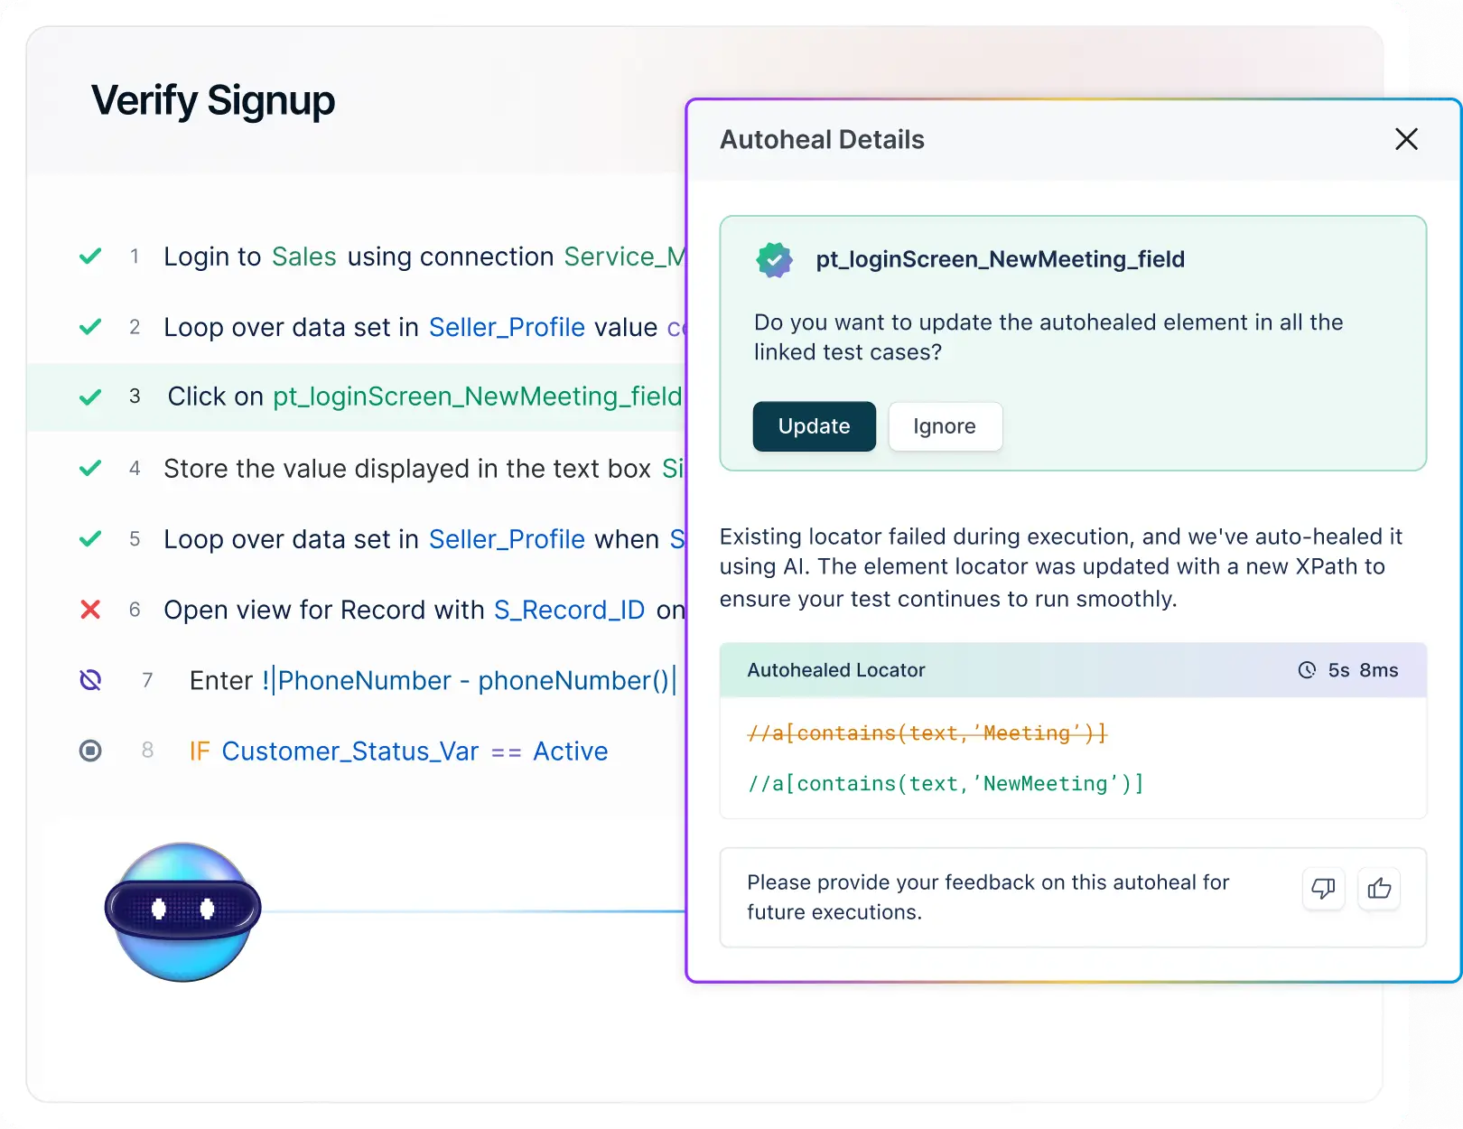The image size is (1463, 1129).
Task: Click the verified badge icon next to pt_loginScreen_NewMeeting_field
Action: [x=772, y=260]
